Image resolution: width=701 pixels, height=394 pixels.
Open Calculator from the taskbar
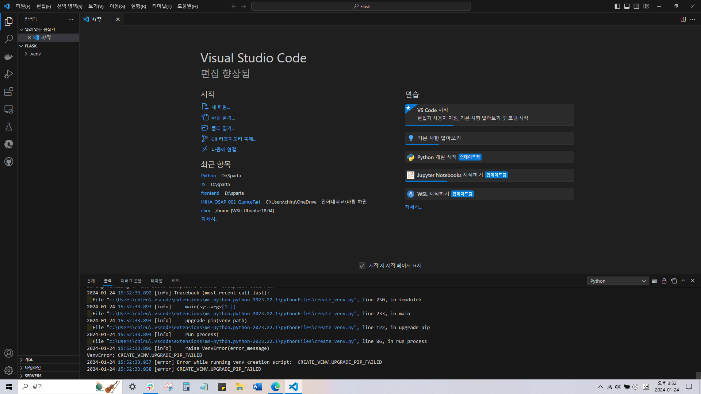click(x=186, y=387)
